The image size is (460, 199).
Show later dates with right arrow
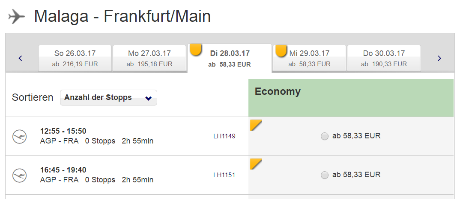click(439, 58)
